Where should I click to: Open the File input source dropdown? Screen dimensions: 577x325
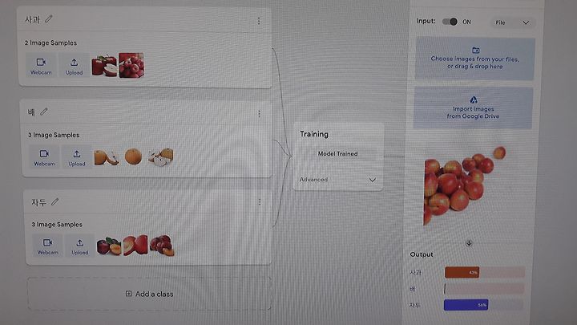click(x=512, y=22)
